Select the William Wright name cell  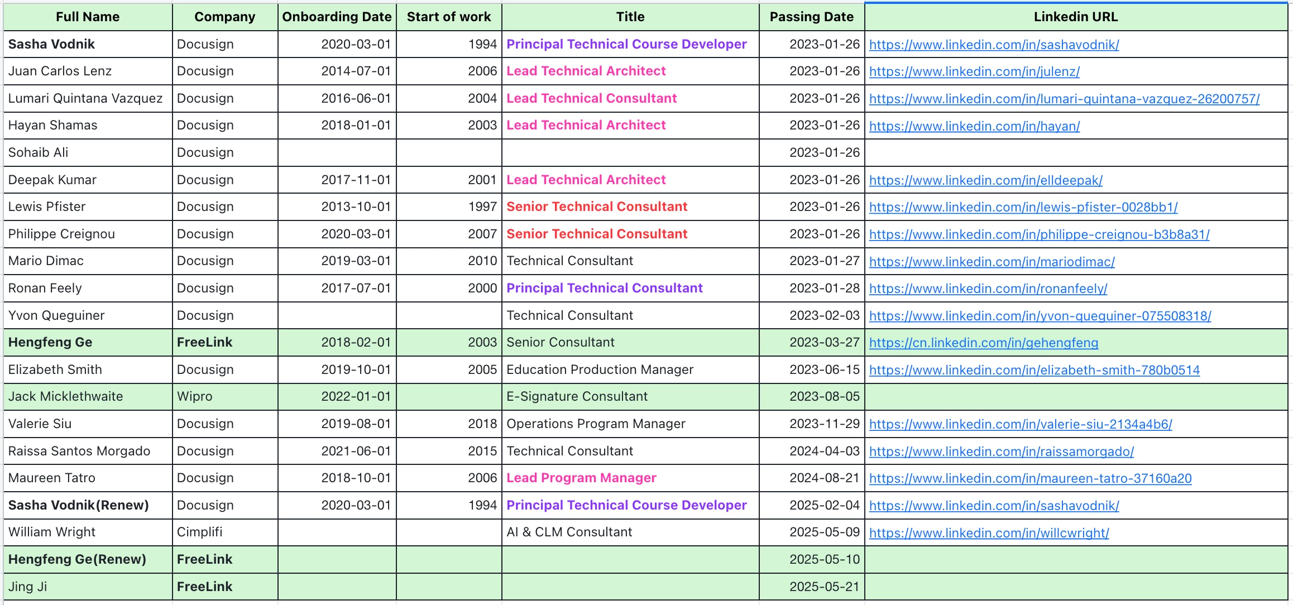88,532
